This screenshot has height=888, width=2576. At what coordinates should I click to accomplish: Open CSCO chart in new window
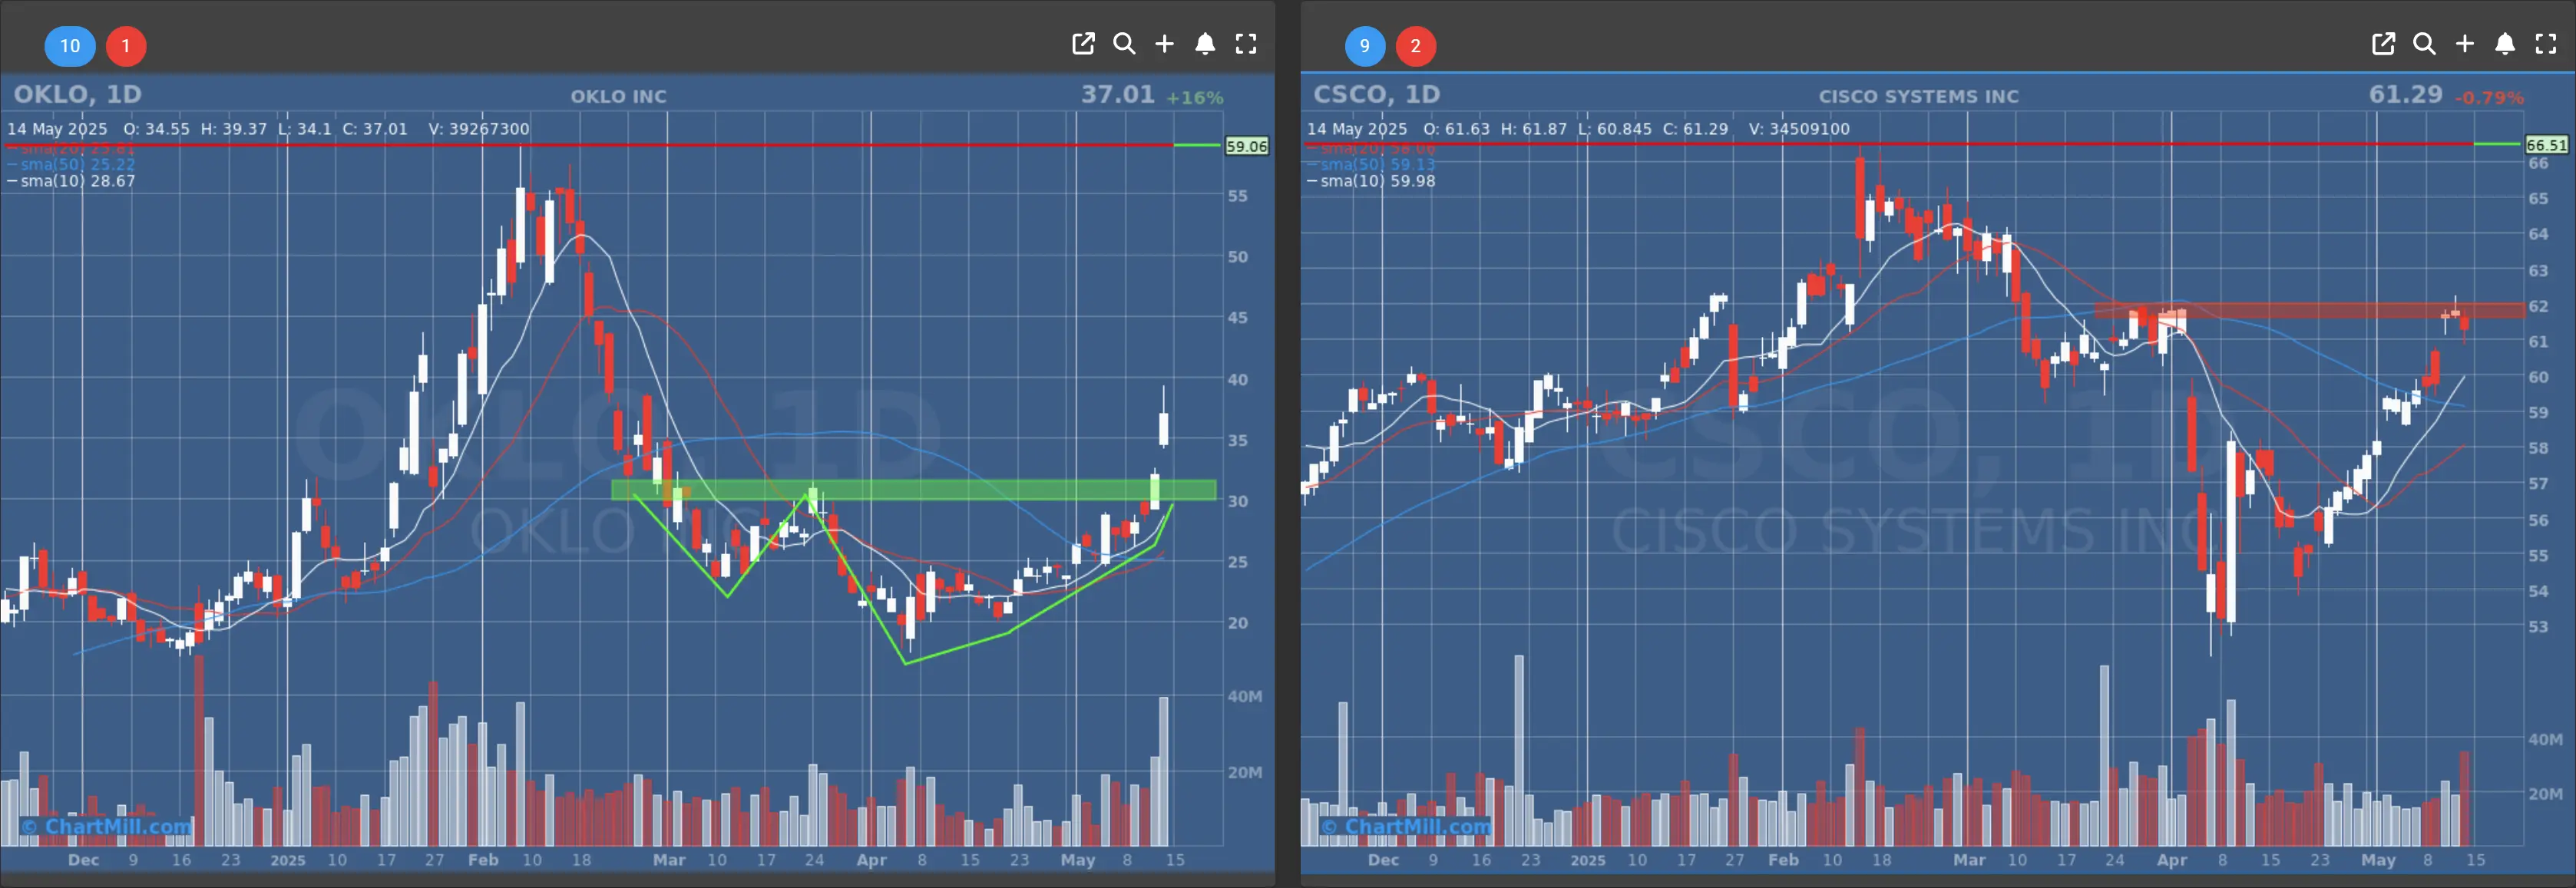tap(2383, 44)
